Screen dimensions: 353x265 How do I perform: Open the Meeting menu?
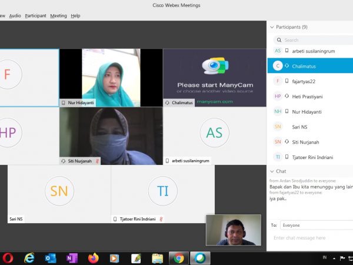tap(58, 16)
